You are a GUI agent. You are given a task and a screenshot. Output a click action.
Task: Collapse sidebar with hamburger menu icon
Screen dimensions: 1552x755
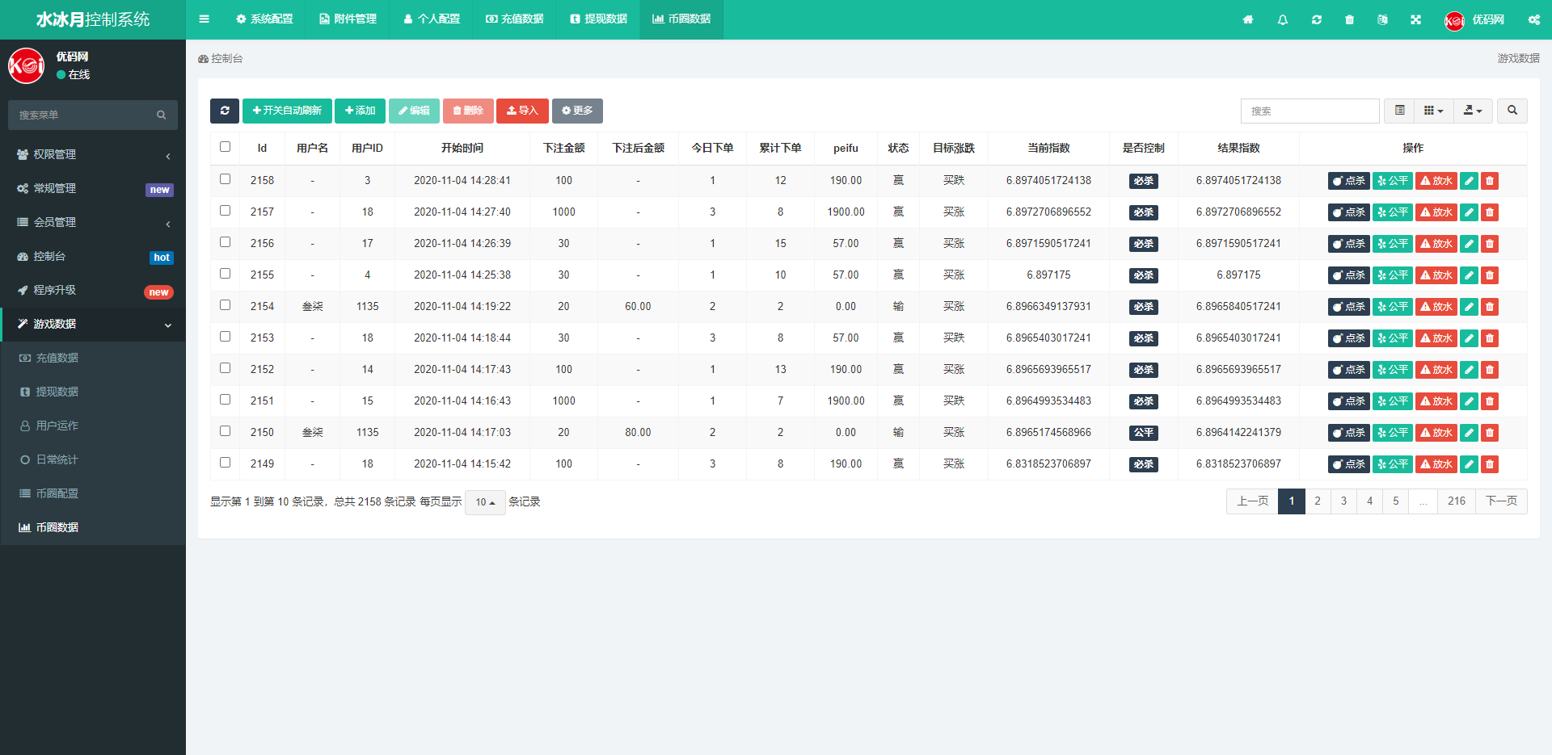click(204, 19)
